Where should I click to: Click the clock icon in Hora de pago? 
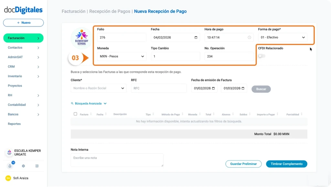(x=249, y=37)
